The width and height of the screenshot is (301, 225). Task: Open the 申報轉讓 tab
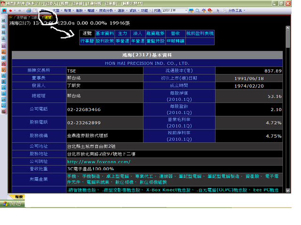[x=175, y=41]
